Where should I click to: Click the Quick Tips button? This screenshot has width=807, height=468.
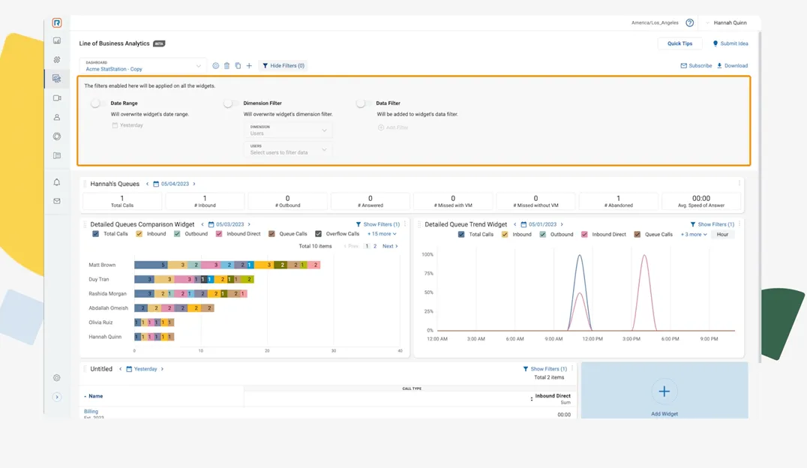click(679, 43)
